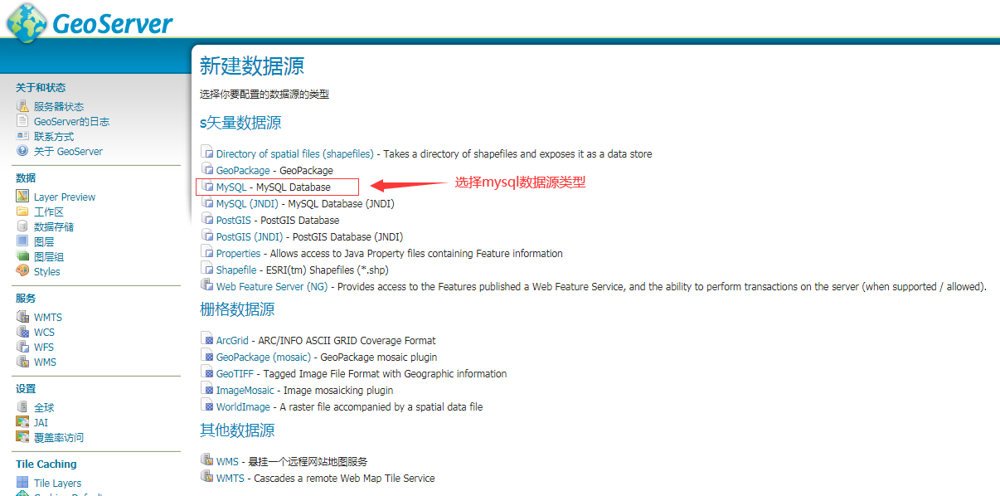This screenshot has width=1000, height=496.
Task: Click the WMTS service icon
Action: click(22, 317)
